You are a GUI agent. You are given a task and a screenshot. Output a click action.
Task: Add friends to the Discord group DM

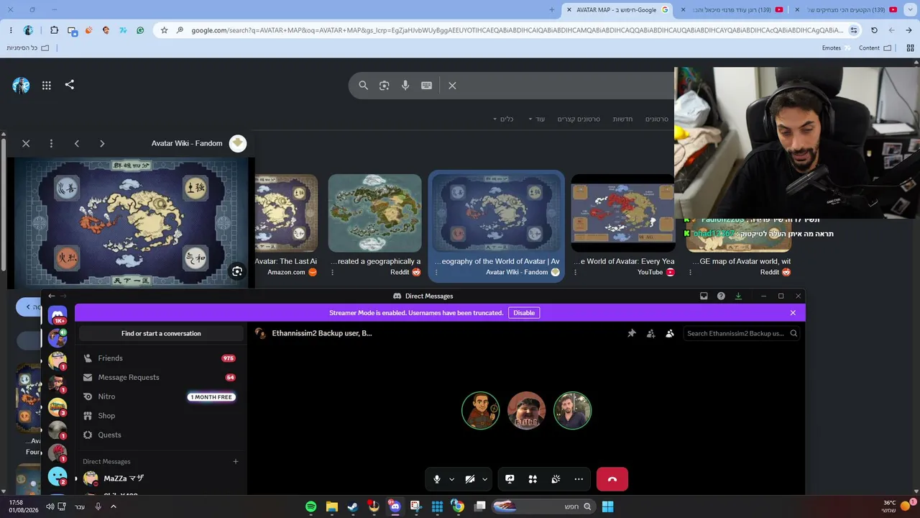pyautogui.click(x=650, y=334)
